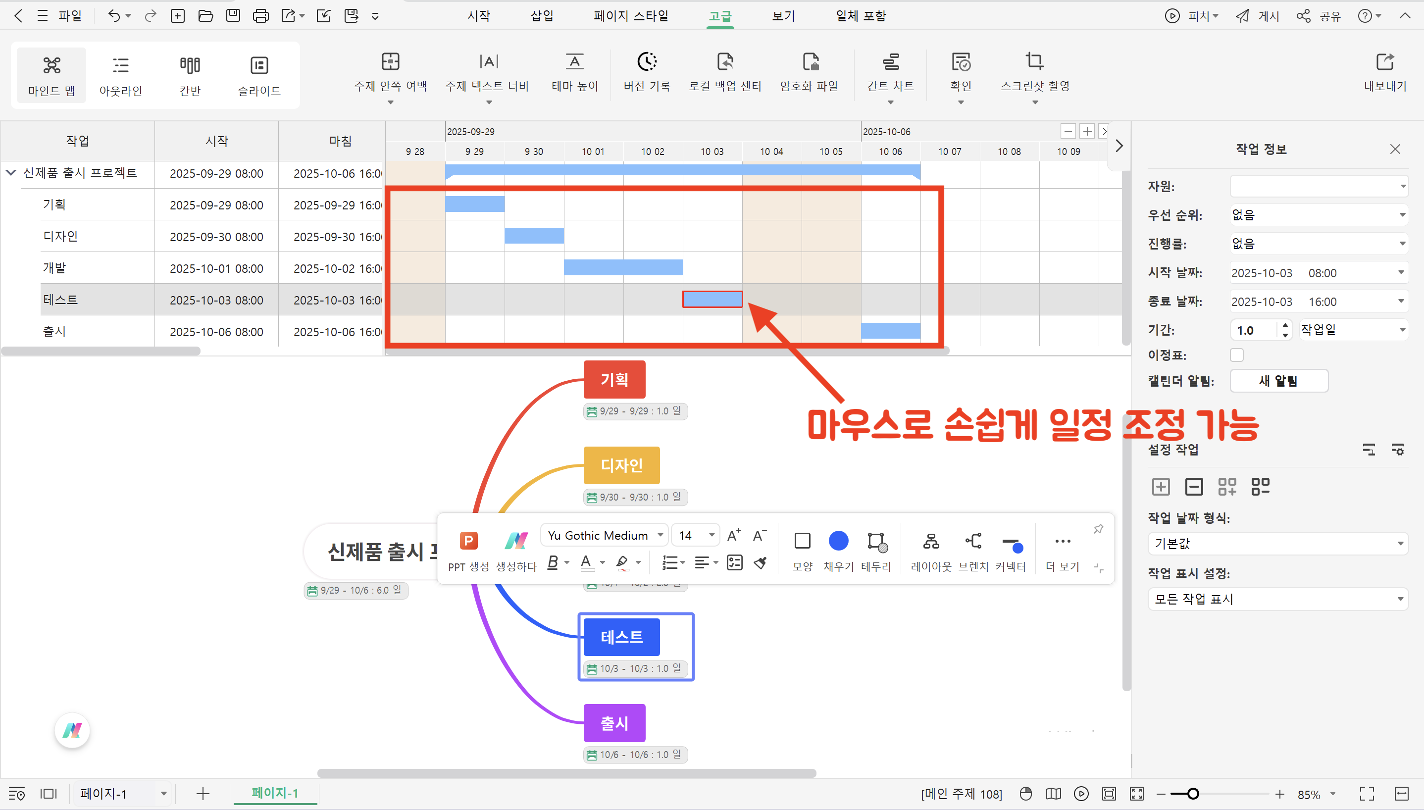Image resolution: width=1424 pixels, height=810 pixels.
Task: Toggle bold formatting in the floating toolbar
Action: point(553,562)
